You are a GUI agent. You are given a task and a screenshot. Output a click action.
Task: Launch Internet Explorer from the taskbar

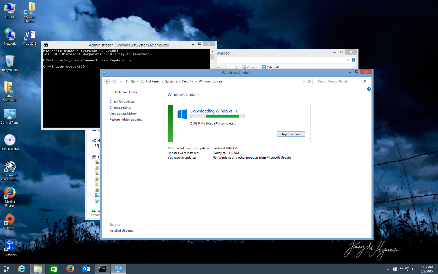point(22,269)
